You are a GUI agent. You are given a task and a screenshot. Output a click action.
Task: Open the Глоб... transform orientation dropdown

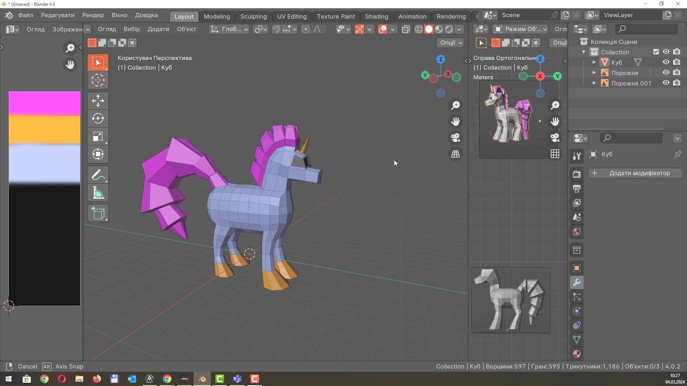(x=230, y=29)
